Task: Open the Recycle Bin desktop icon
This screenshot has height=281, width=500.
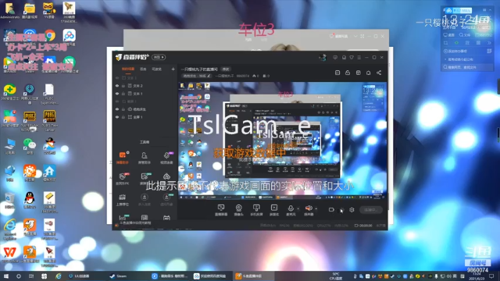Action: pyautogui.click(x=9, y=200)
